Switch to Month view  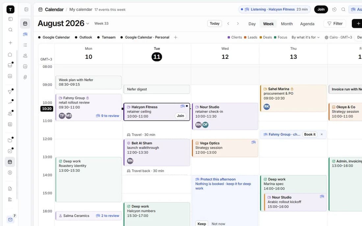287,24
